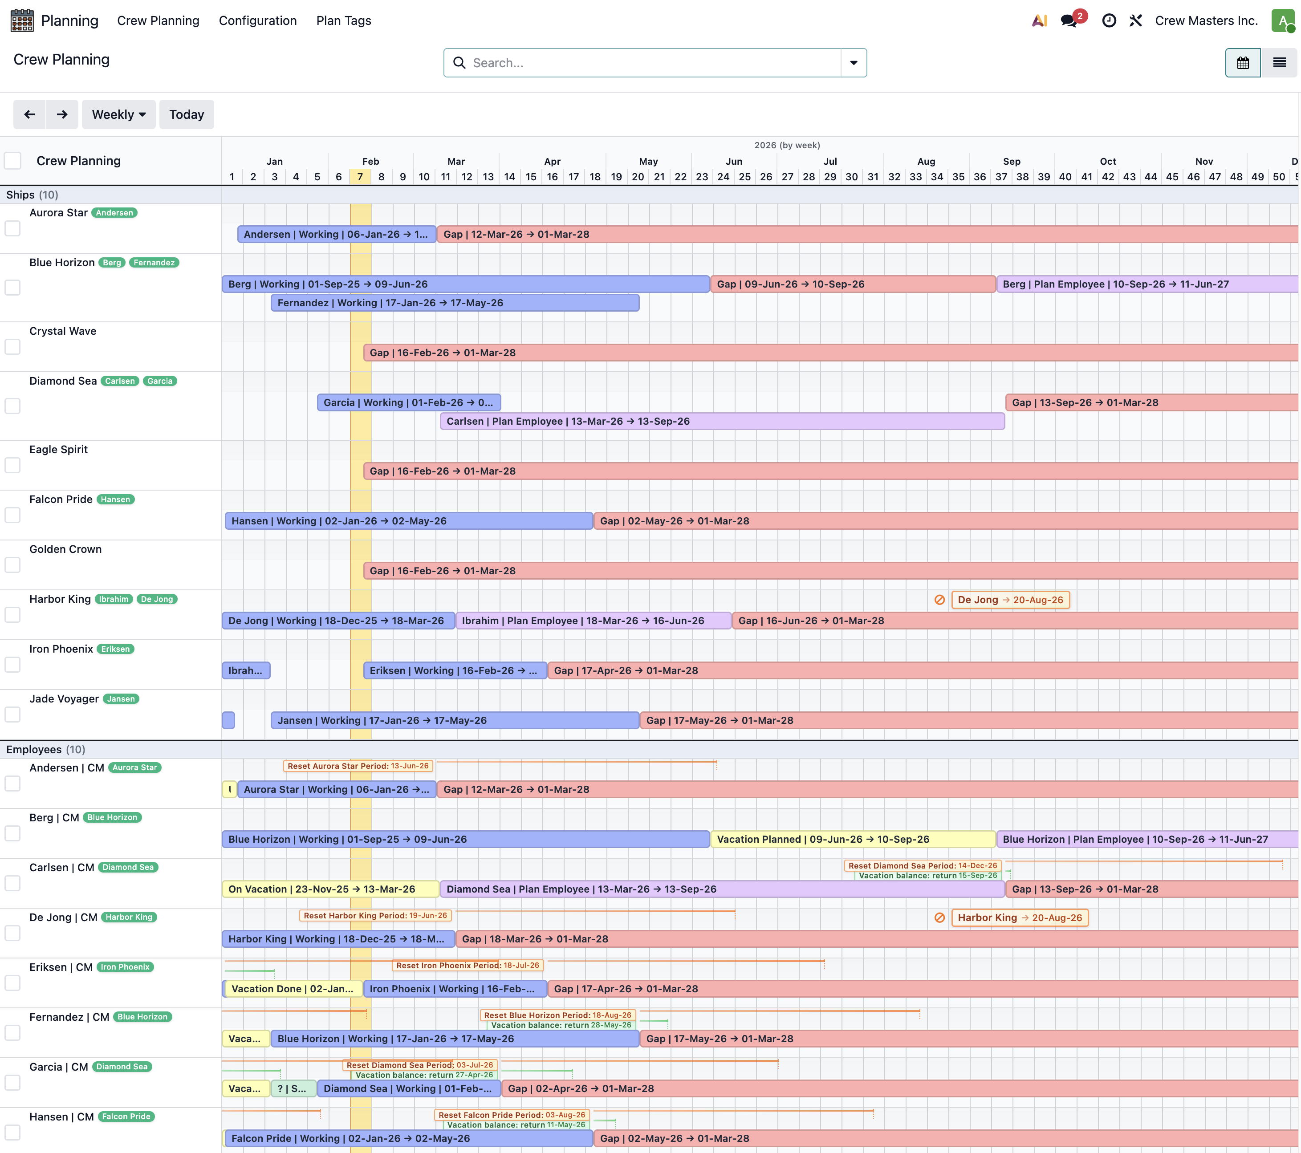Open the Garcia Working 01-Feb-26 pill
The height and width of the screenshot is (1153, 1301).
pos(409,402)
